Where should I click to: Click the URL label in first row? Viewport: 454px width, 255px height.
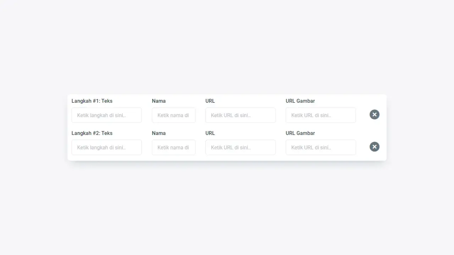210,101
